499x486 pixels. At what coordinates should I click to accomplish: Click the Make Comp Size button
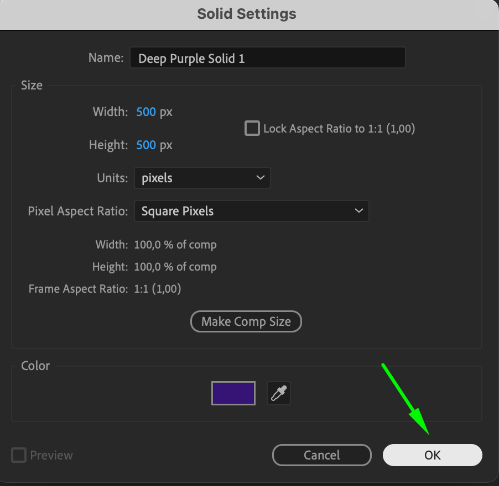(246, 321)
